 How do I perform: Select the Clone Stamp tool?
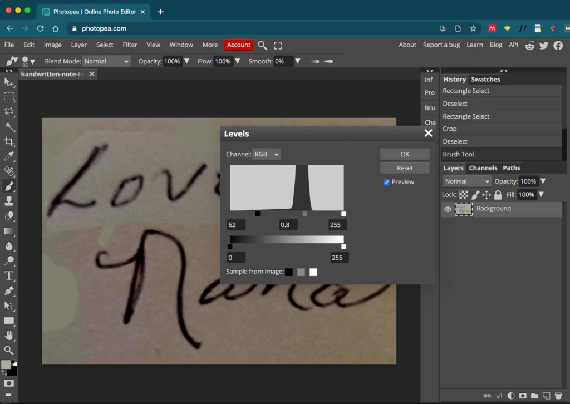[8, 201]
